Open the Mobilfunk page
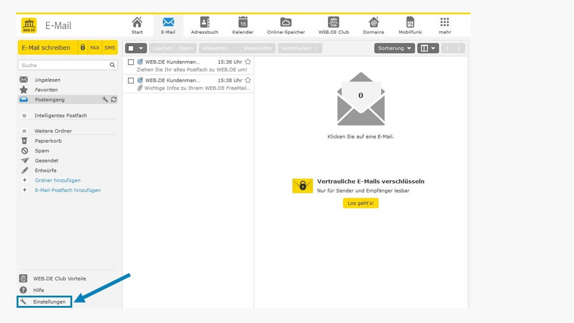The height and width of the screenshot is (323, 574). coord(410,26)
